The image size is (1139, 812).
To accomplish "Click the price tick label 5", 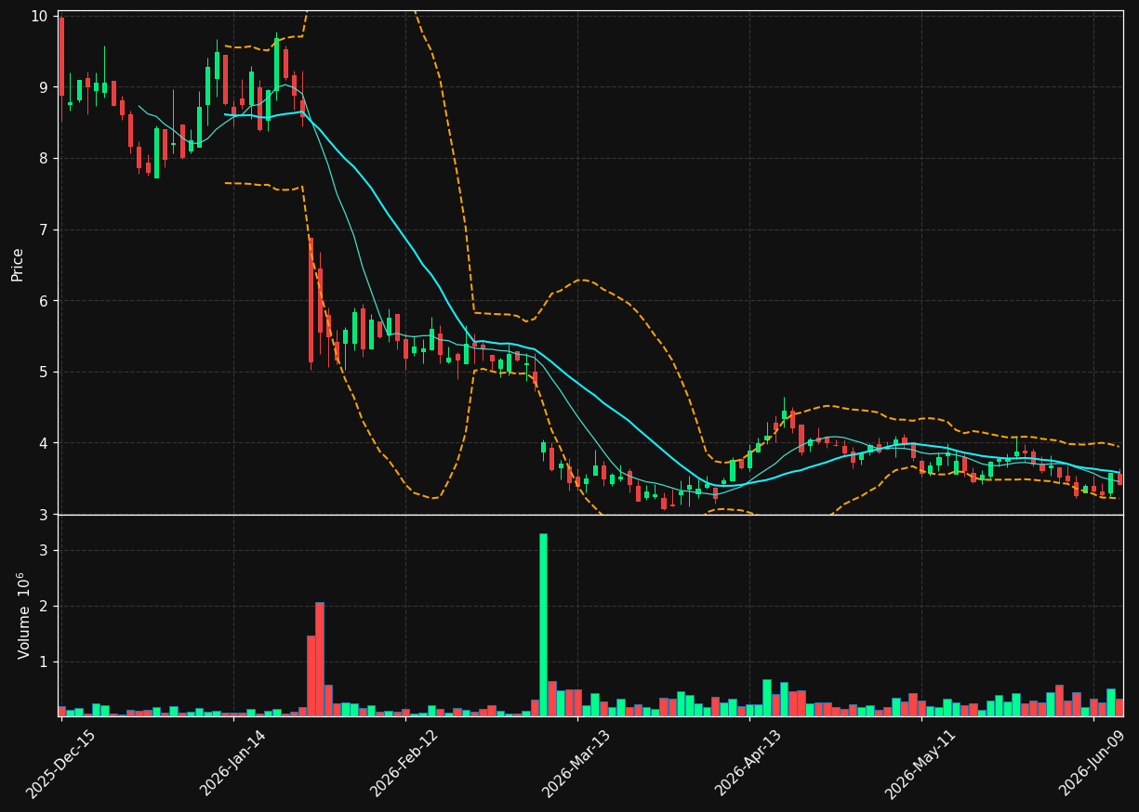I will [x=44, y=373].
